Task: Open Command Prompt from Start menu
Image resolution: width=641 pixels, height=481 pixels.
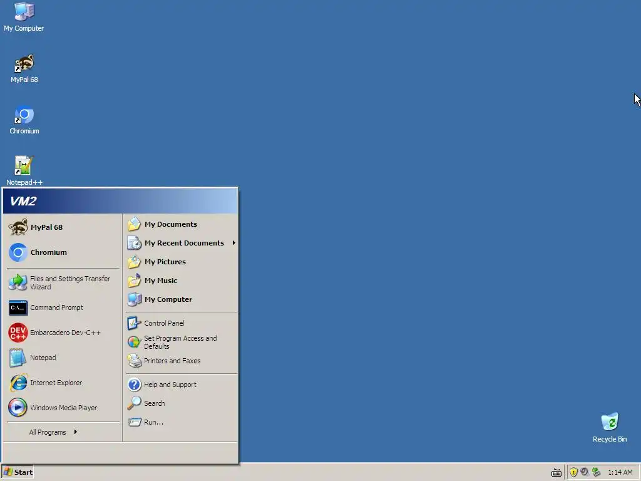Action: pos(63,308)
